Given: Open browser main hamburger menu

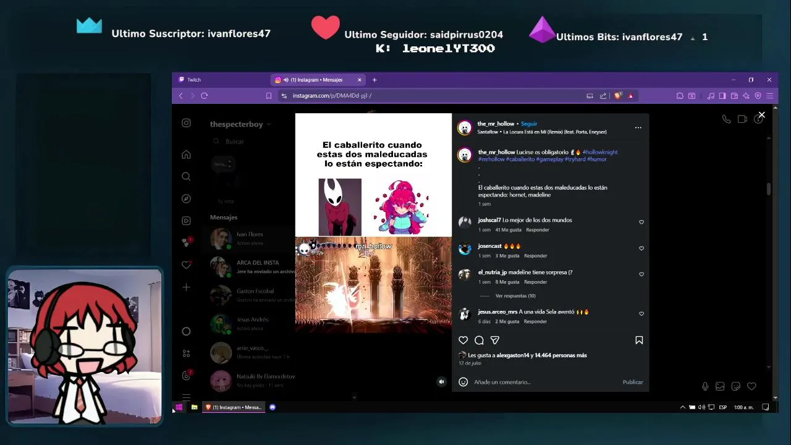Looking at the screenshot, I should pyautogui.click(x=769, y=96).
